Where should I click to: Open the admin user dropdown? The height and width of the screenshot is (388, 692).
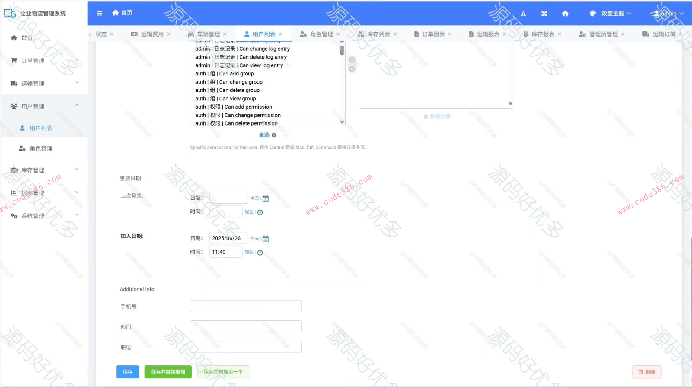tap(669, 14)
